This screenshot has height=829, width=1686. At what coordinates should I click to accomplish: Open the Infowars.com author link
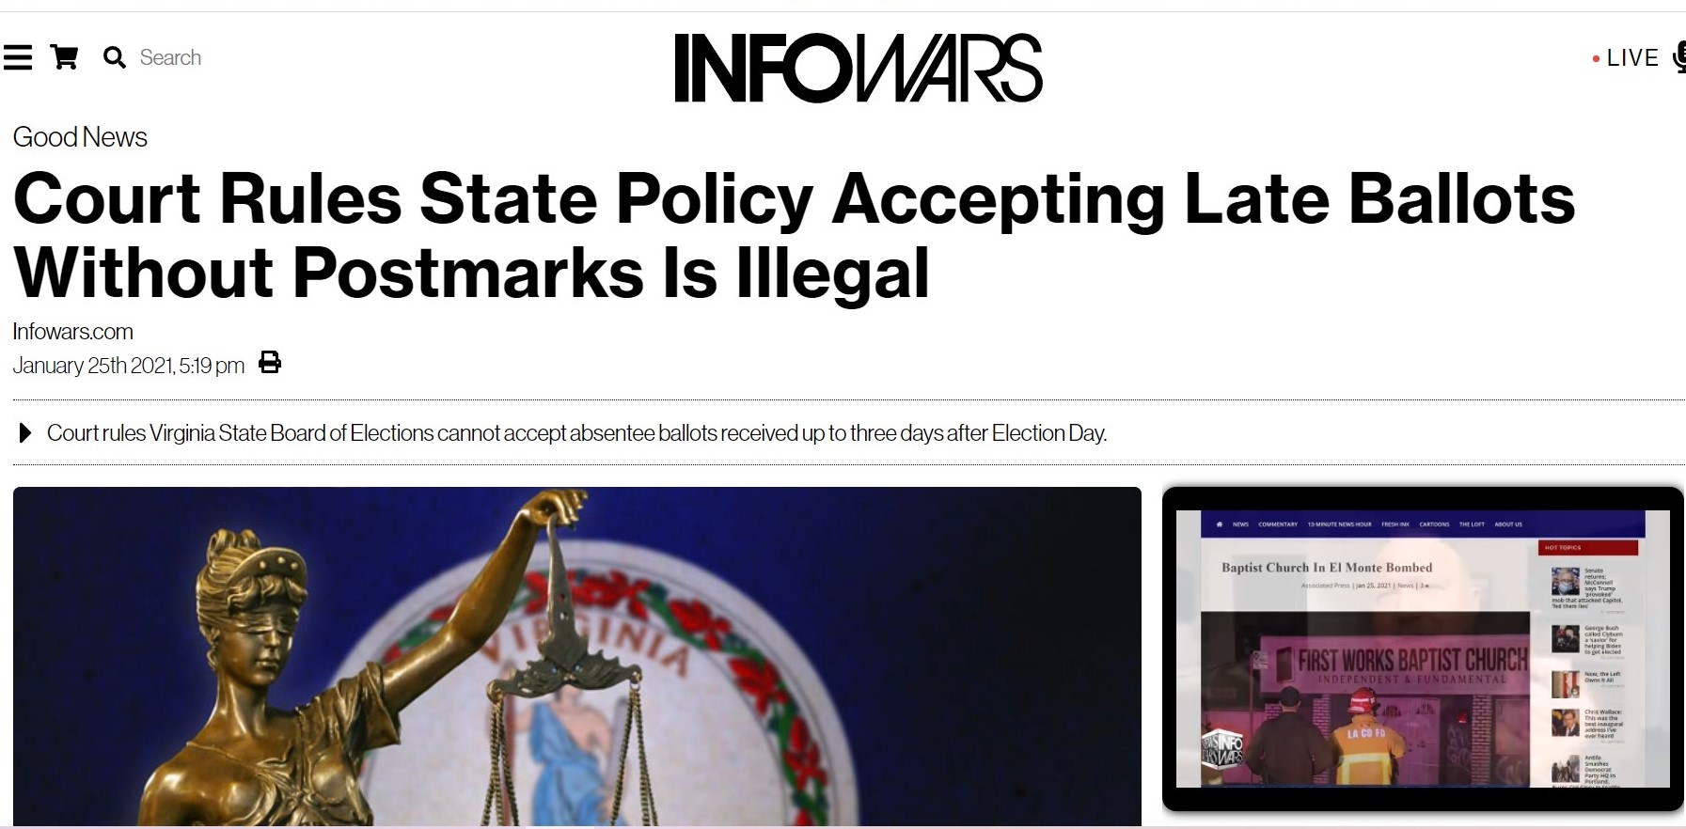coord(72,332)
